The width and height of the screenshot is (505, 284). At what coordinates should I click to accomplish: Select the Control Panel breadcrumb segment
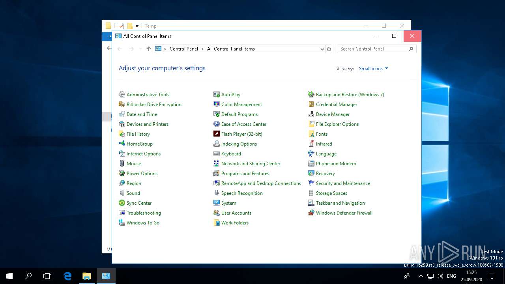[184, 49]
